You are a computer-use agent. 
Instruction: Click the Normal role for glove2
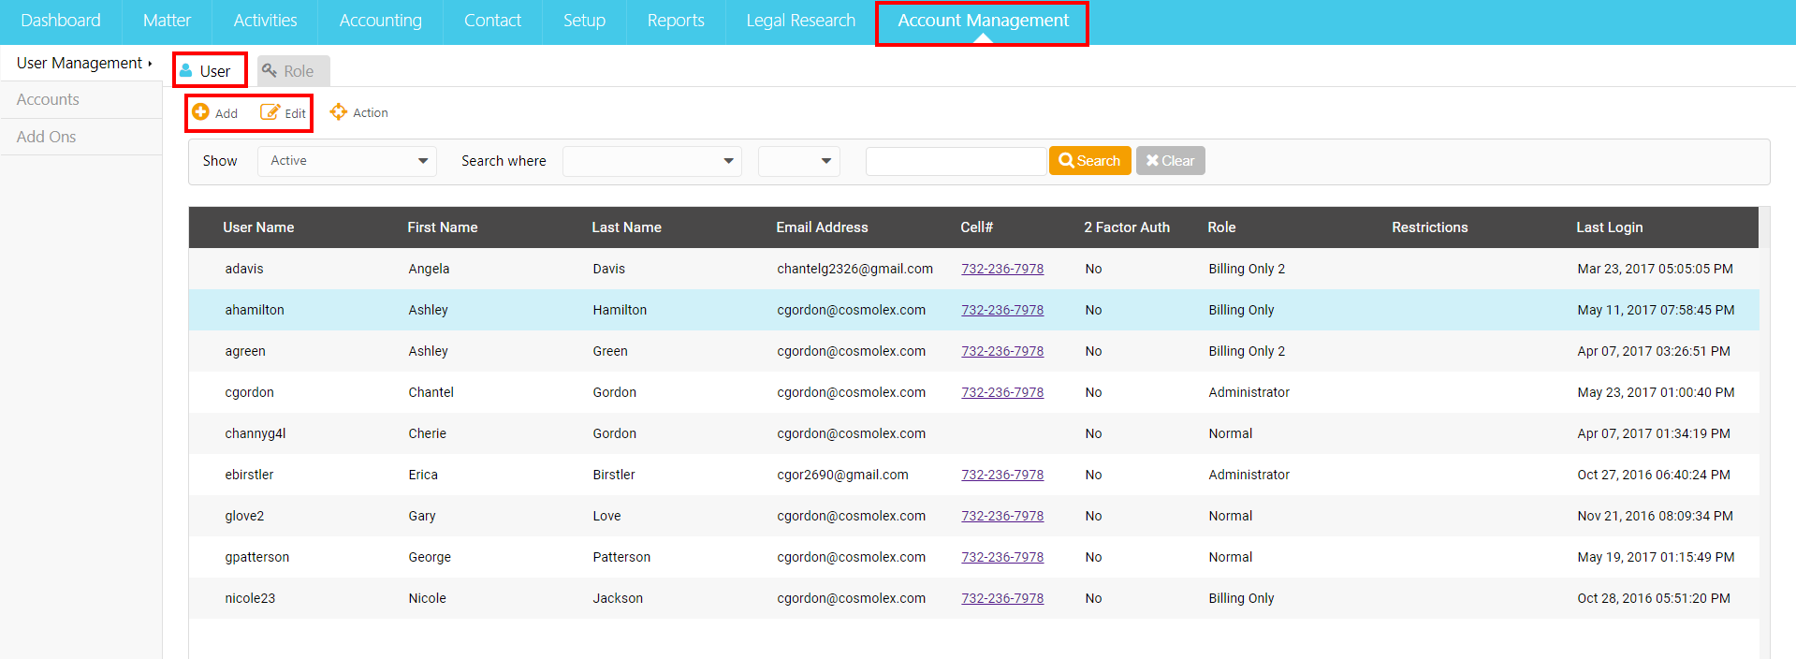[1230, 516]
